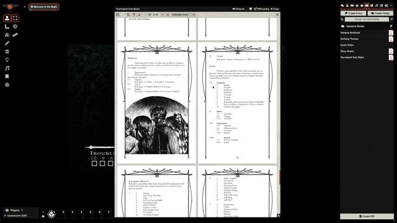The image size is (397, 223).
Task: Zoom out of the PDF
Action: click(163, 15)
